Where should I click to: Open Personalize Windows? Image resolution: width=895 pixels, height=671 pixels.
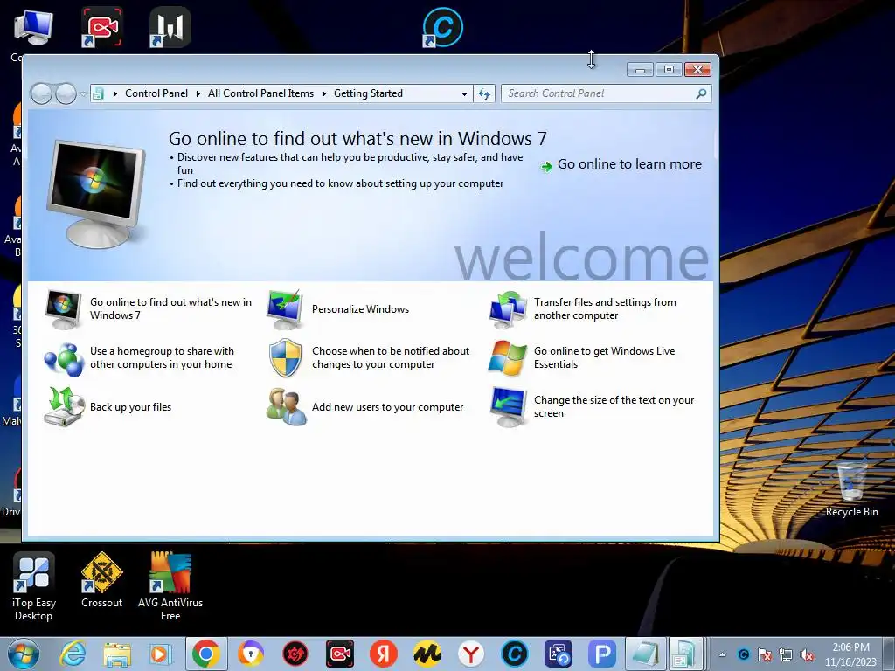338,309
